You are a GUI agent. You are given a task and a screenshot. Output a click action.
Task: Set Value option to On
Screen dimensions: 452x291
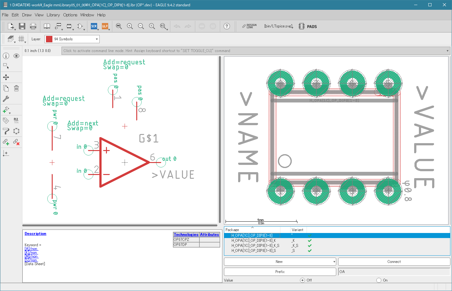[379, 280]
